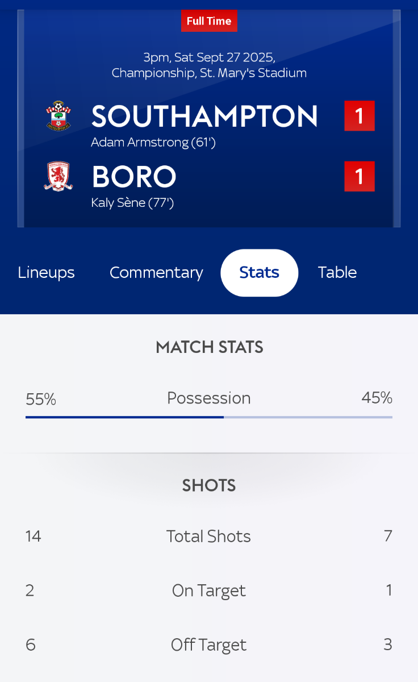Tap the Total Shots stat row
This screenshot has height=682, width=418.
(209, 536)
